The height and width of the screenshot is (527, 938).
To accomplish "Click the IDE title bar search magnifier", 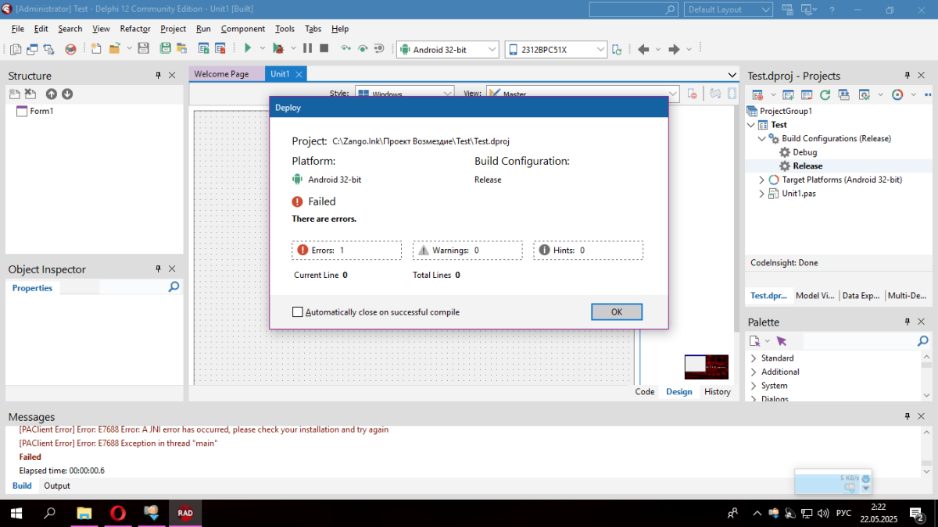I will coord(670,9).
